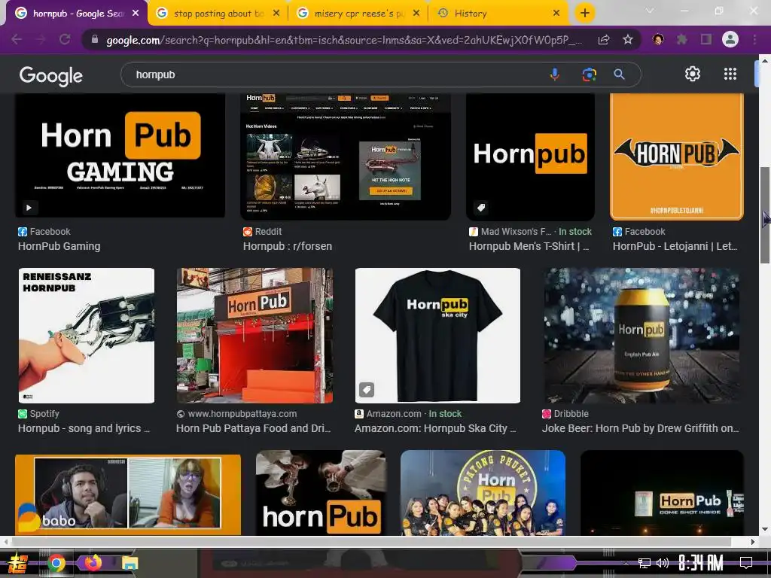Open Joke Beer Horn Pub Dribbble link
The image size is (771, 578).
click(640, 428)
